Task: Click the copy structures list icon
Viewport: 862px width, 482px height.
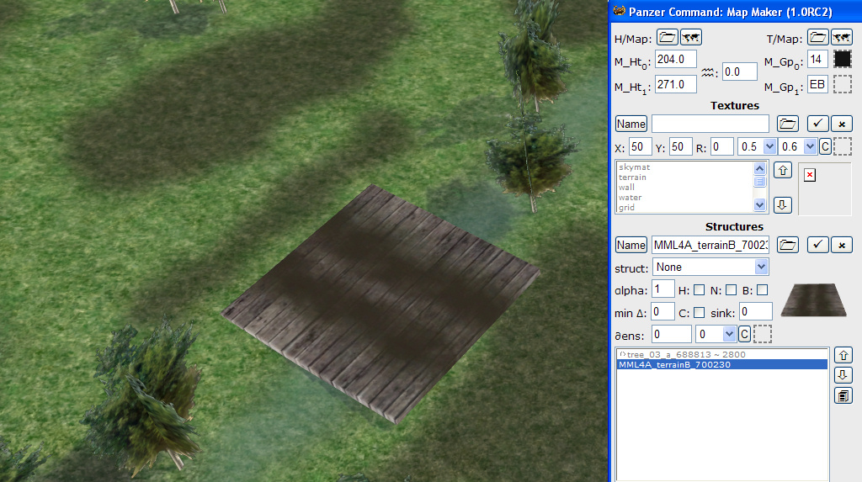Action: tap(843, 395)
